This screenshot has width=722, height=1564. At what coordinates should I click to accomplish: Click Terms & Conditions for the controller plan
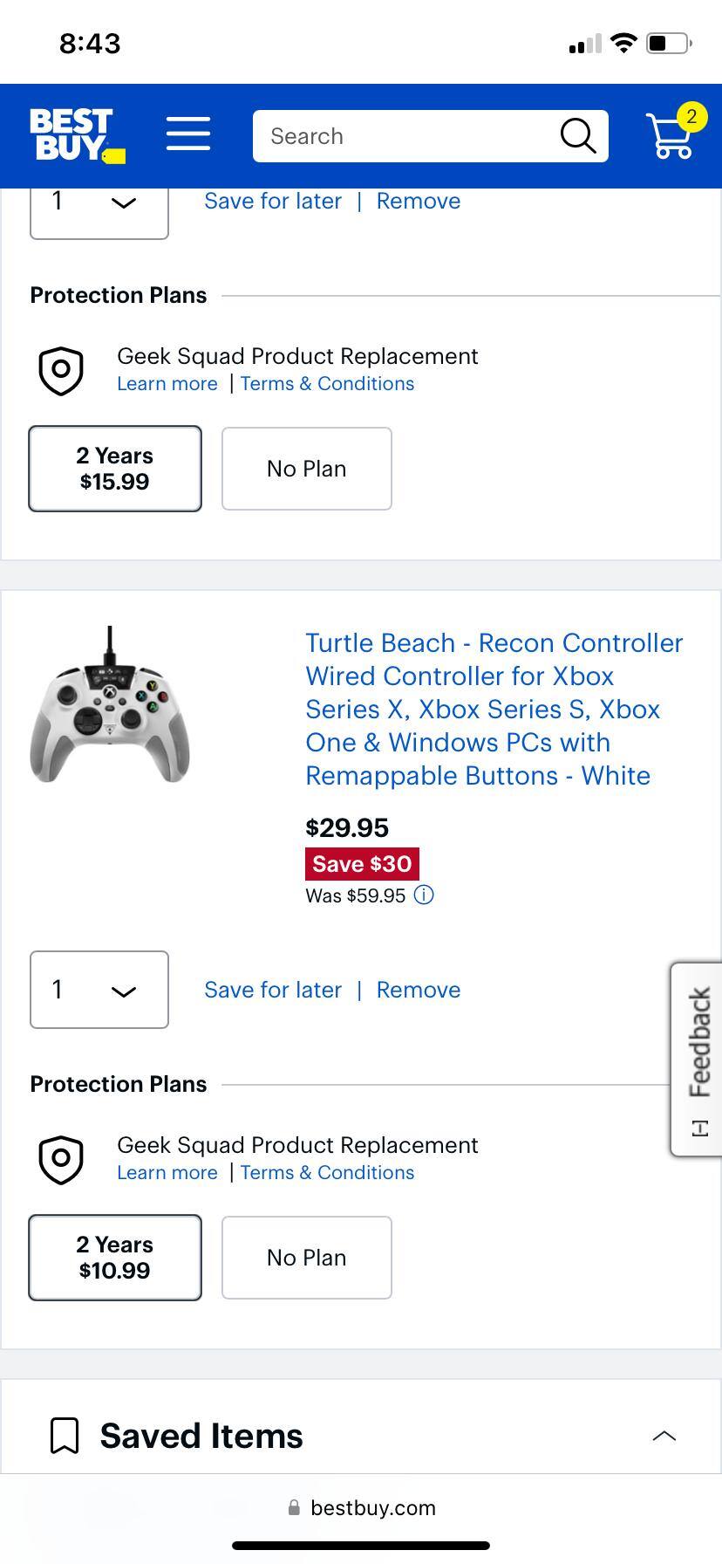click(x=327, y=1172)
